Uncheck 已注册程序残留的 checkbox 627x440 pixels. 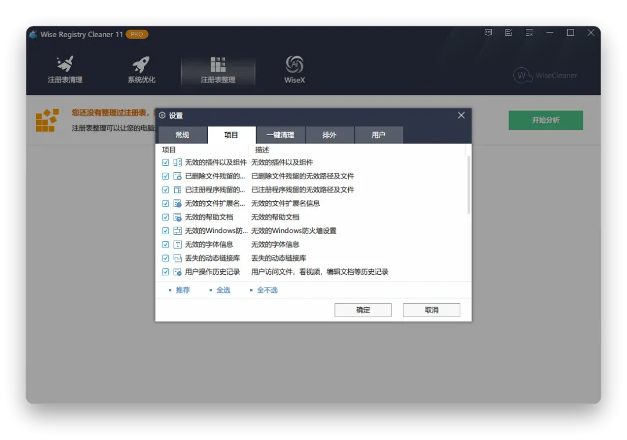[165, 190]
